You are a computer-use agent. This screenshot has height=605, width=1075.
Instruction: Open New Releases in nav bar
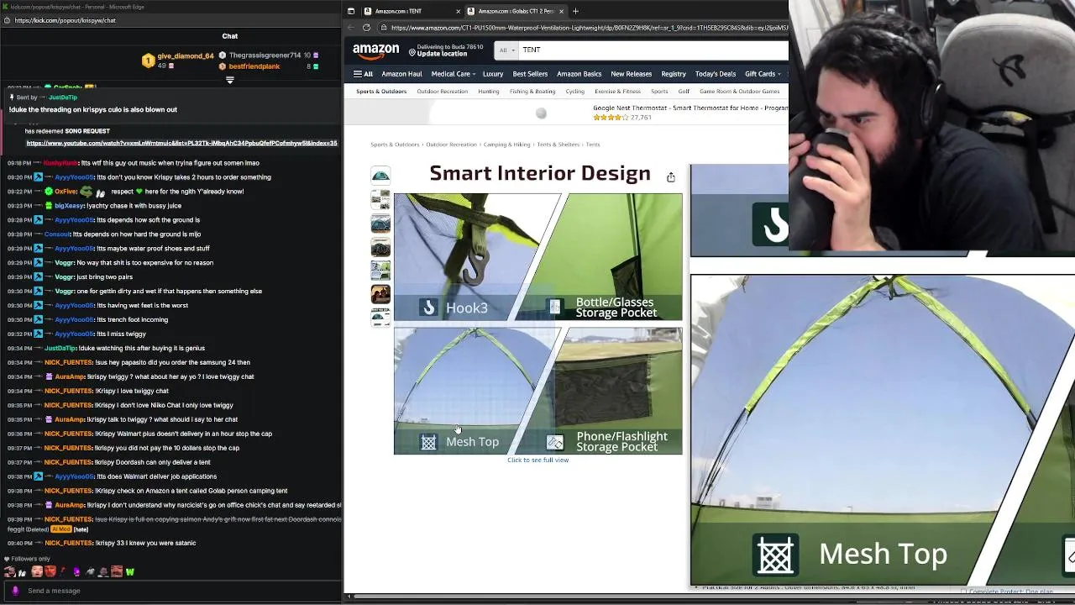[x=631, y=74]
